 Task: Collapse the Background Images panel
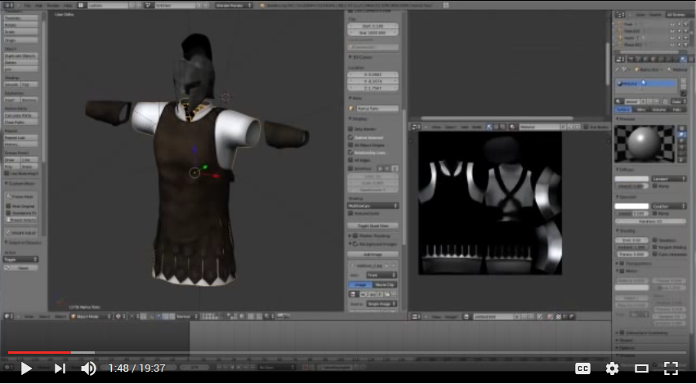pyautogui.click(x=350, y=244)
